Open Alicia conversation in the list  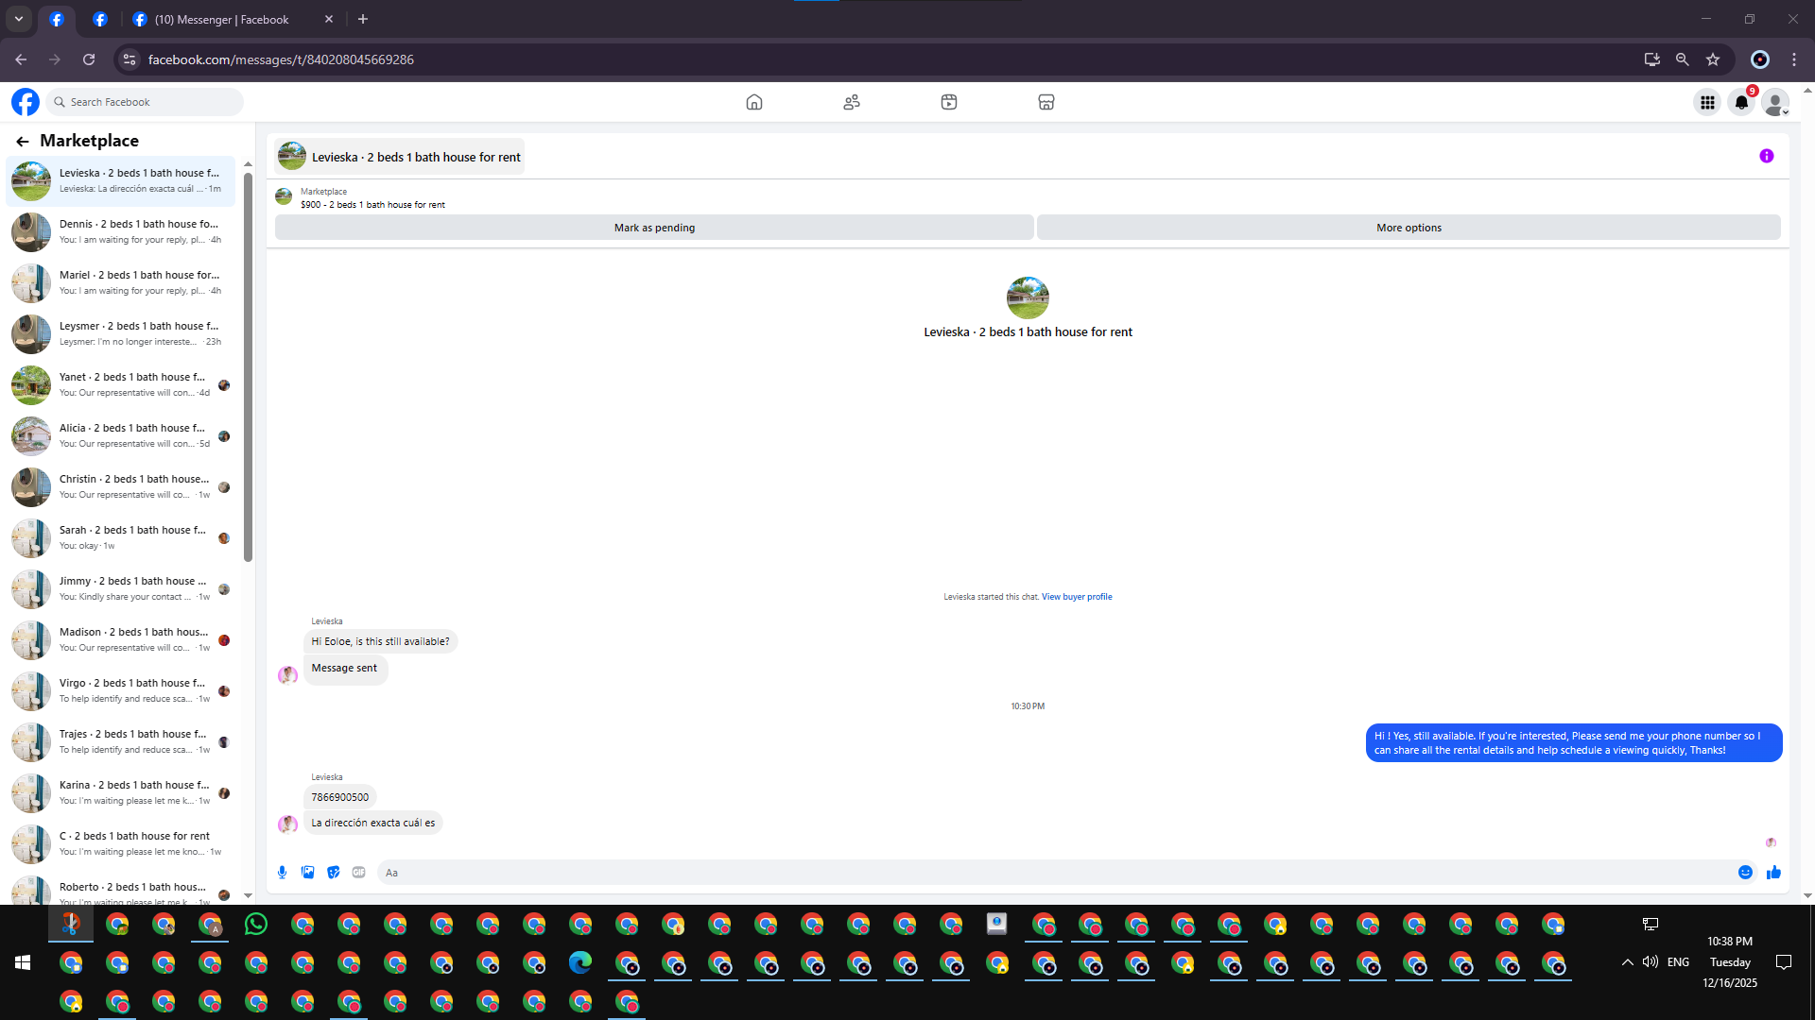point(121,435)
